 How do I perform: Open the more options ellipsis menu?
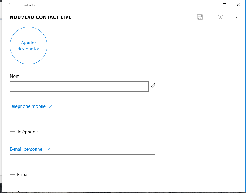[238, 17]
